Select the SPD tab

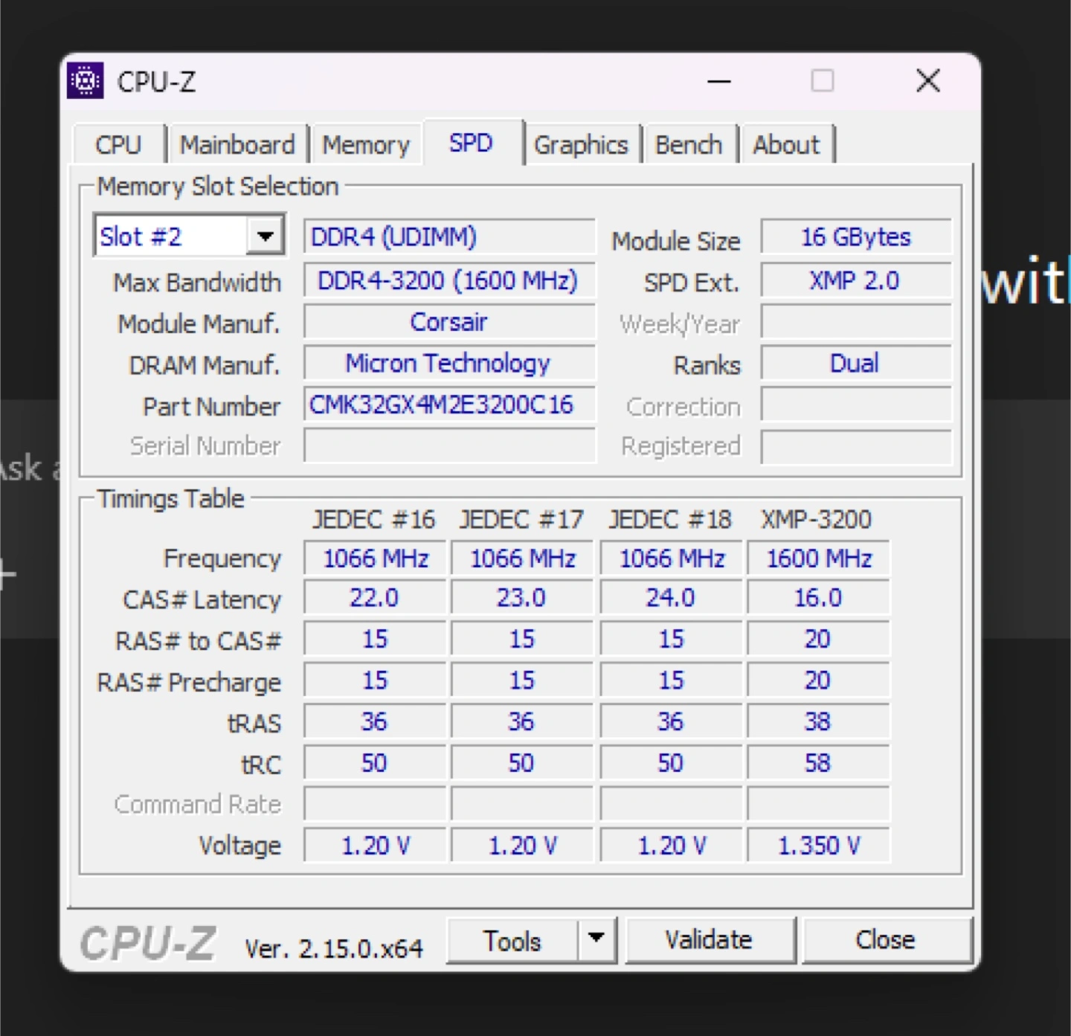[x=471, y=142]
